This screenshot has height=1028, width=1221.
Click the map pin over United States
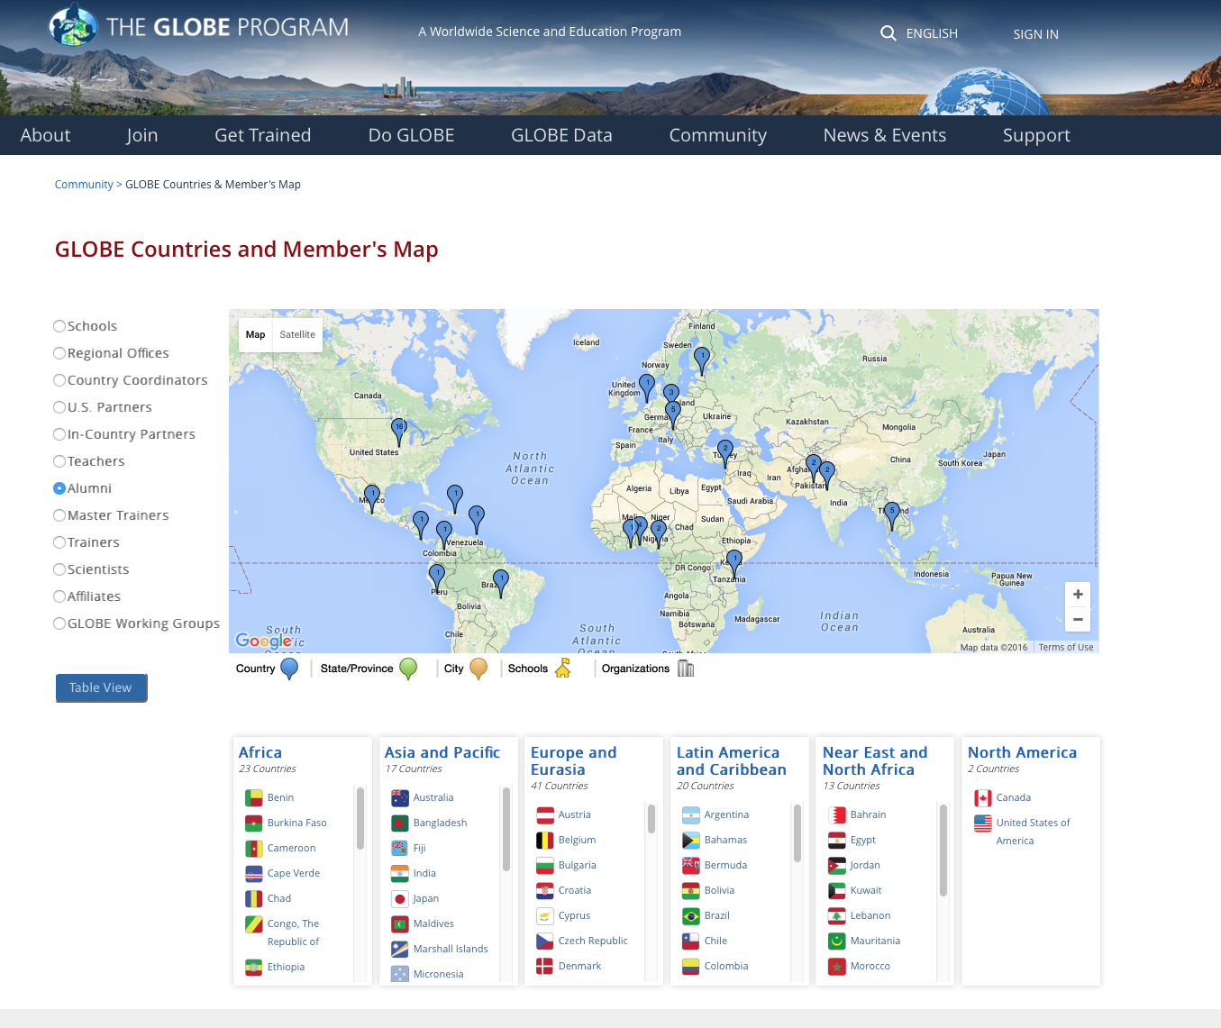pos(398,429)
